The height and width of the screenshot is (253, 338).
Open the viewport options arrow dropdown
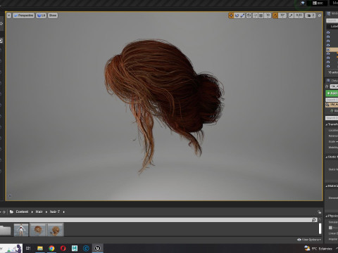(x=9, y=15)
